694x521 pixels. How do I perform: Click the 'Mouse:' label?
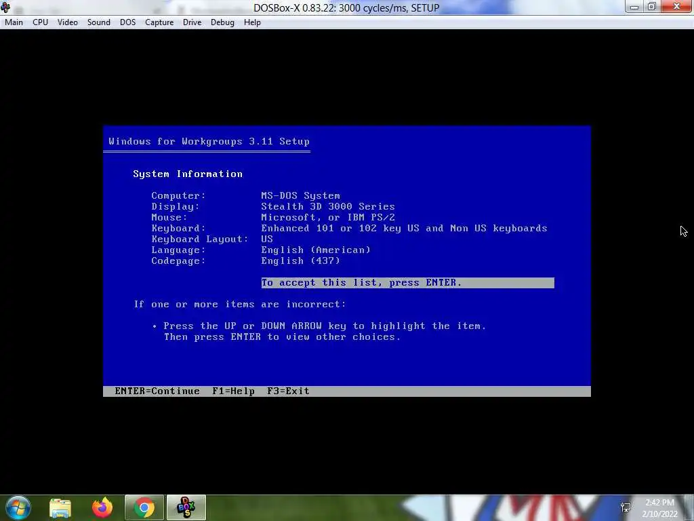pos(169,217)
